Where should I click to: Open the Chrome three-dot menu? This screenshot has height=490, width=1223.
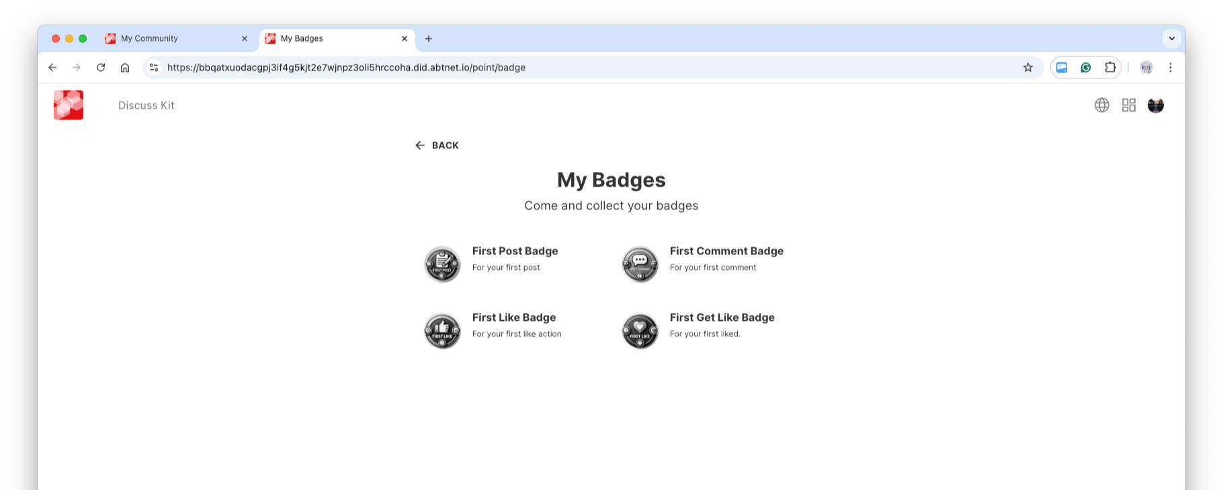[1171, 68]
